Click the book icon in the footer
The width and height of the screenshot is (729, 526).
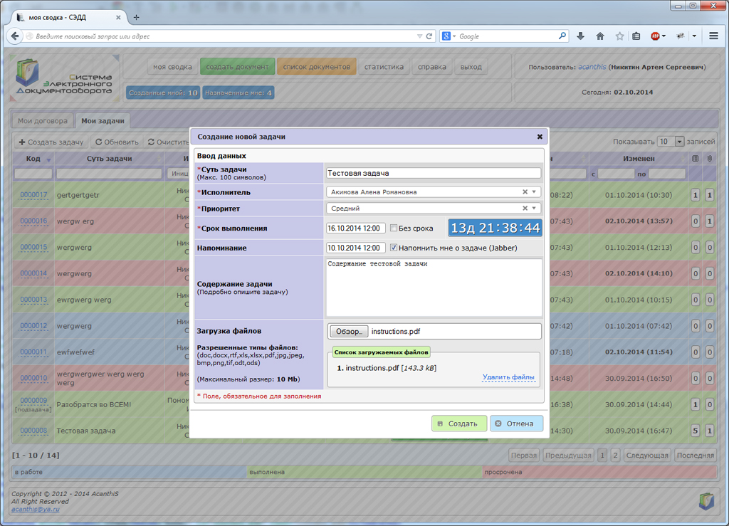click(x=707, y=501)
